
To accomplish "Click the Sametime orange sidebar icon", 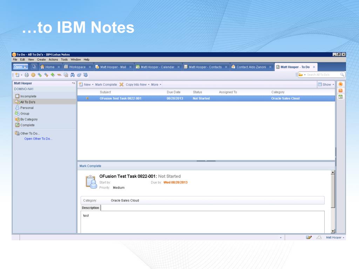I will (340, 84).
